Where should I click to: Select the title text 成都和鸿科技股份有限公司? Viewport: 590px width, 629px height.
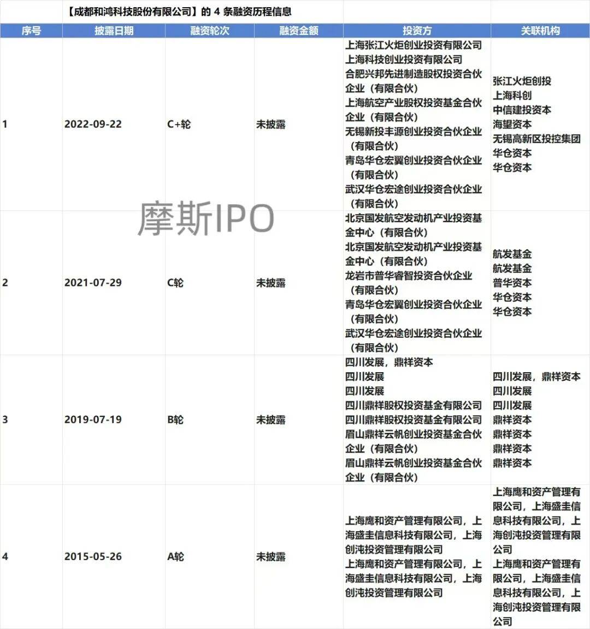tap(133, 11)
